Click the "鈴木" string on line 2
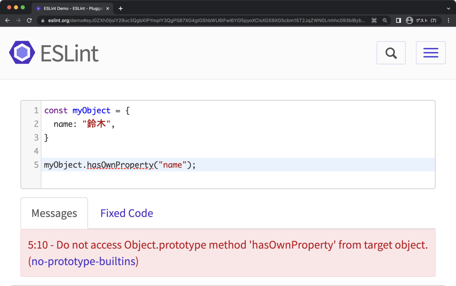456x286 pixels. (x=97, y=124)
